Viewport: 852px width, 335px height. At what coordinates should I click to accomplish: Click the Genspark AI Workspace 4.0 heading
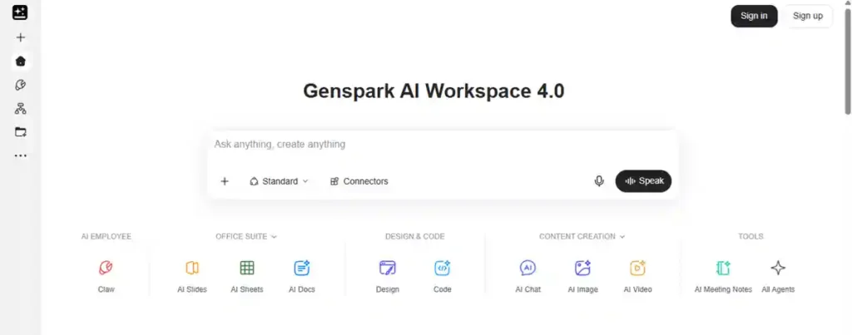433,91
